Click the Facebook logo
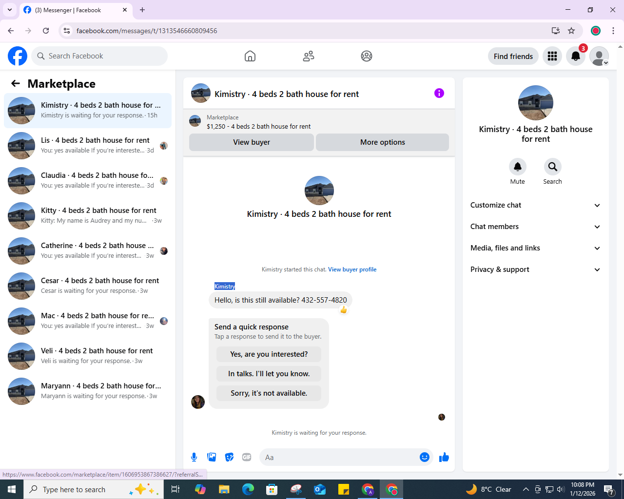Image resolution: width=624 pixels, height=499 pixels. pos(18,56)
